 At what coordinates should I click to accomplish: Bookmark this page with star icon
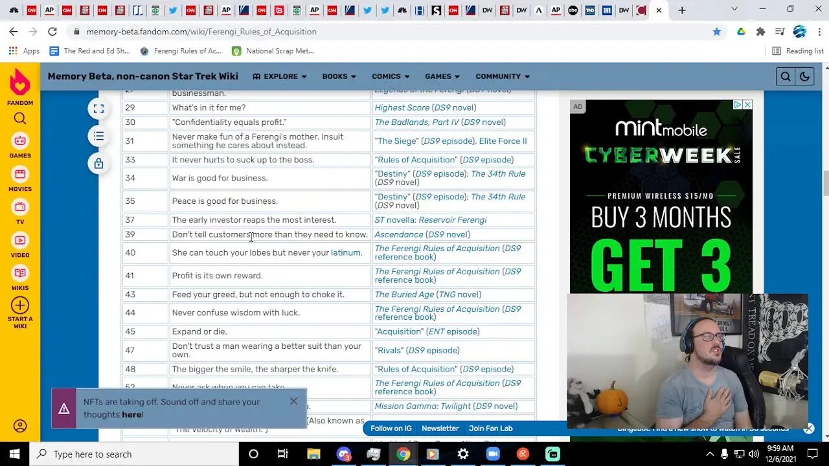[717, 32]
